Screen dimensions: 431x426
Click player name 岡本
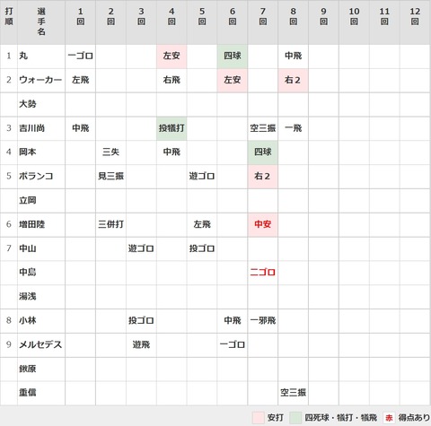(x=28, y=152)
